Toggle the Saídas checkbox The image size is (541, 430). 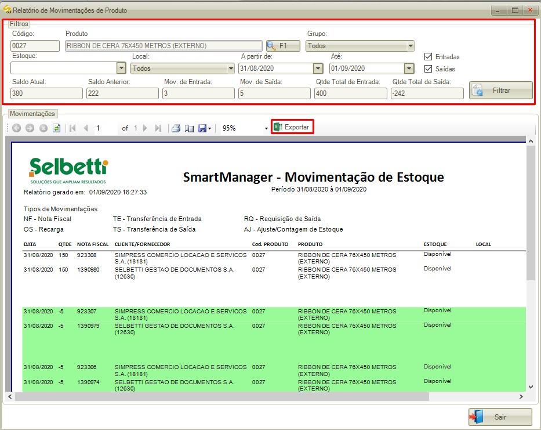point(428,68)
